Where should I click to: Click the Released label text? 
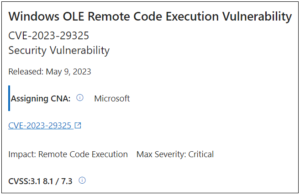point(26,72)
